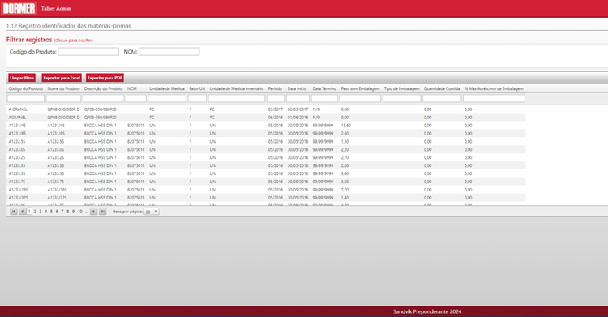Sort by Unidade de Medida Inventário header

[x=237, y=89]
